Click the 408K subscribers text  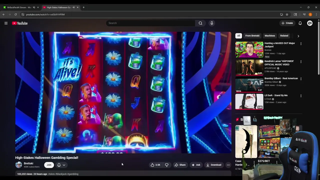31,167
